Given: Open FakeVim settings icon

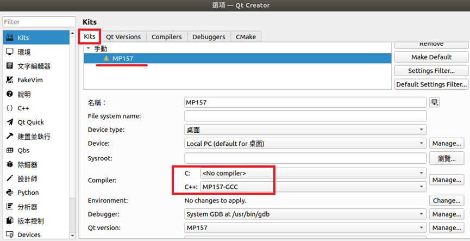Looking at the screenshot, I should click(x=10, y=80).
